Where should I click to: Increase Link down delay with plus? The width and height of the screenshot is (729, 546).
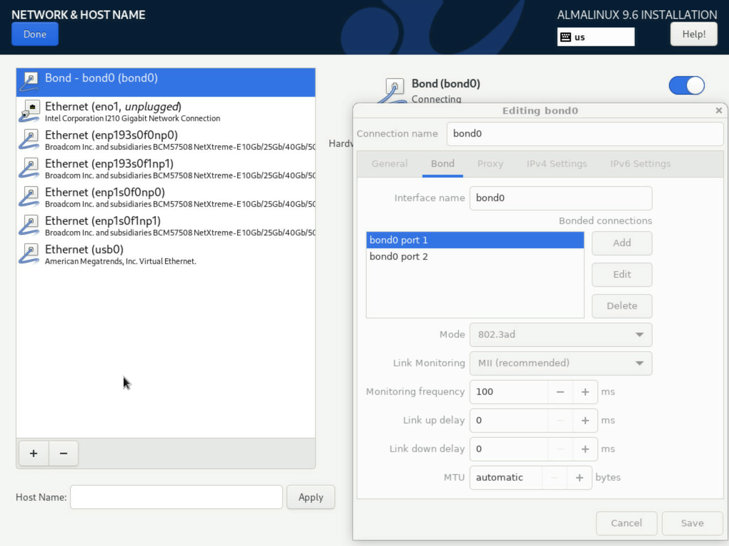585,449
